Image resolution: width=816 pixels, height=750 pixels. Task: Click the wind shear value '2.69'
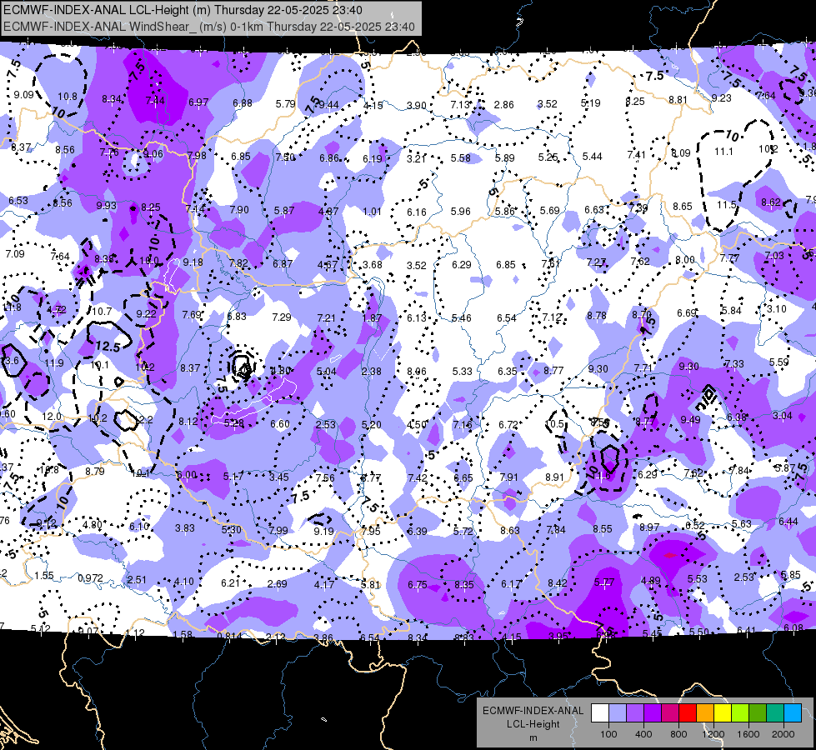click(x=277, y=583)
